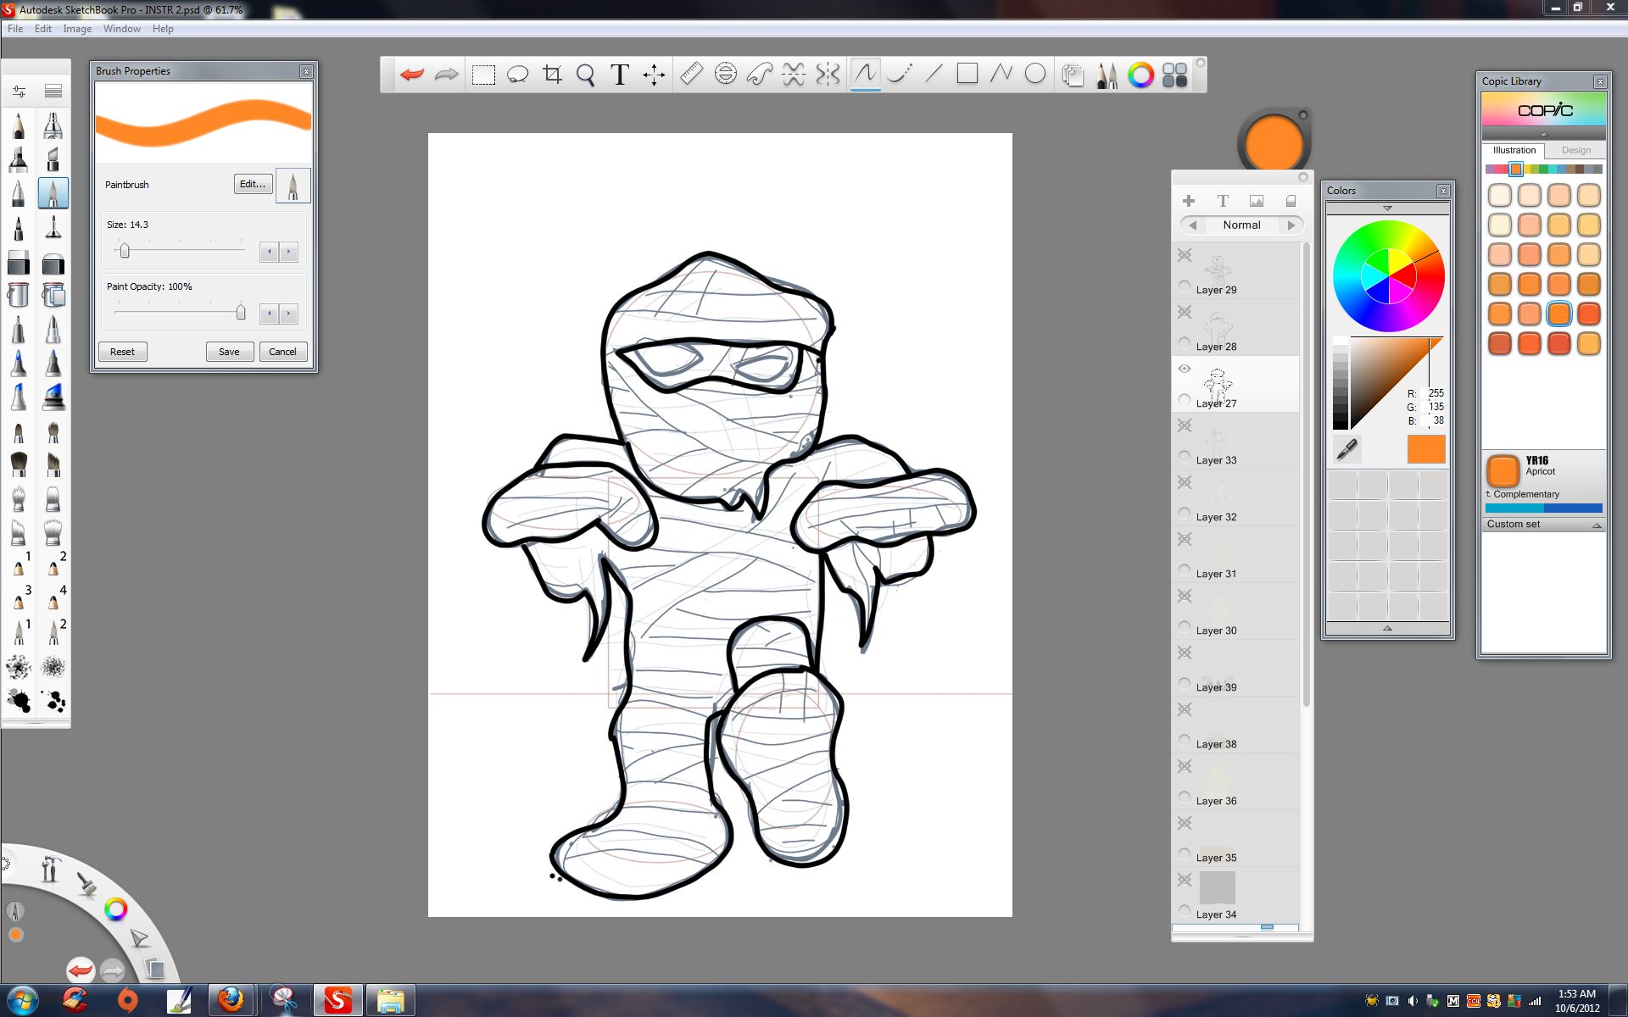Activate the Zoom magnifier tool
This screenshot has width=1628, height=1017.
(x=585, y=75)
